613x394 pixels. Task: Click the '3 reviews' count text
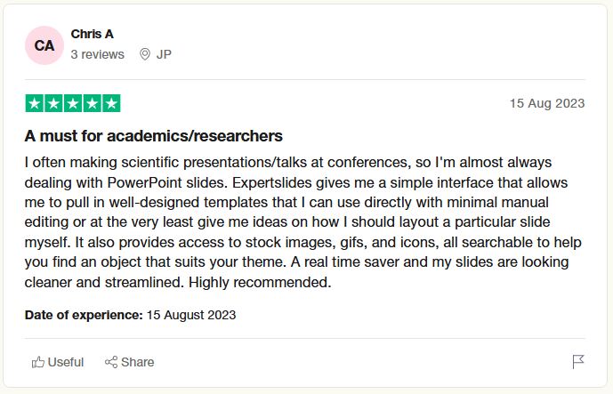(97, 54)
